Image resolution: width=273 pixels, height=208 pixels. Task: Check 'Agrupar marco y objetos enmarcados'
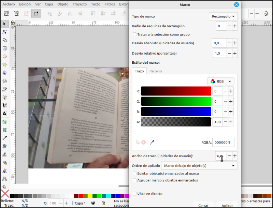click(x=134, y=180)
